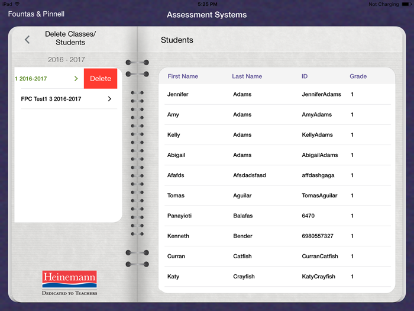This screenshot has width=414, height=311.
Task: Tap the Fountas & Pinnell title
Action: [x=36, y=14]
